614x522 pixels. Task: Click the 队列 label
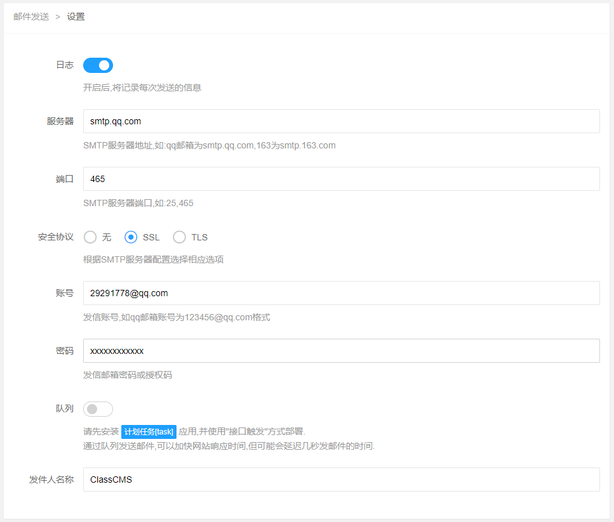pyautogui.click(x=65, y=408)
